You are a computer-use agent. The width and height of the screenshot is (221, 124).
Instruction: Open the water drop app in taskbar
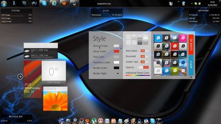(x=74, y=3)
